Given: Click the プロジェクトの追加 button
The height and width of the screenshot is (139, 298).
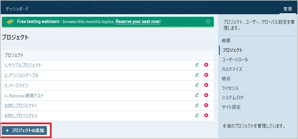Looking at the screenshot, I should pyautogui.click(x=25, y=130).
